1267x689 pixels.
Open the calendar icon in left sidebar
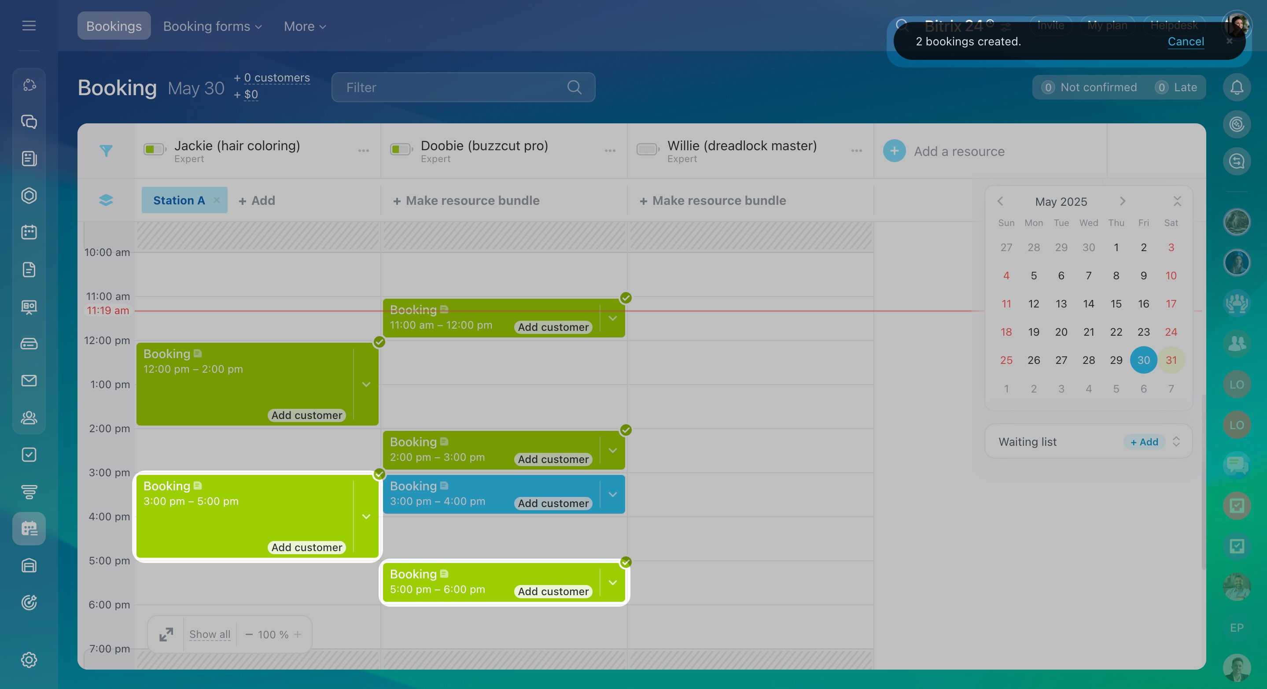pos(29,232)
